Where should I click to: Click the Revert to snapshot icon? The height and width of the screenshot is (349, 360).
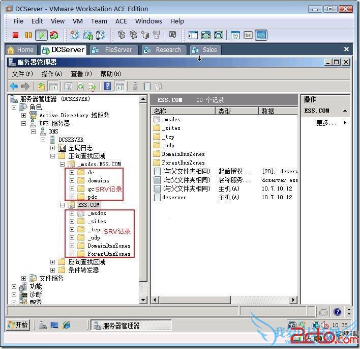click(88, 35)
